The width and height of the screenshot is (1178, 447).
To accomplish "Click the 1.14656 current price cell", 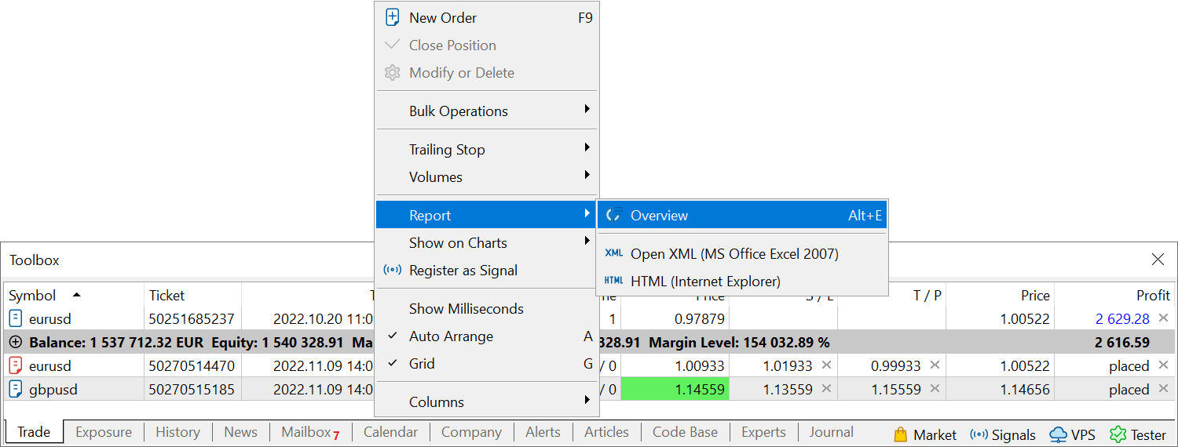I will (1000, 389).
